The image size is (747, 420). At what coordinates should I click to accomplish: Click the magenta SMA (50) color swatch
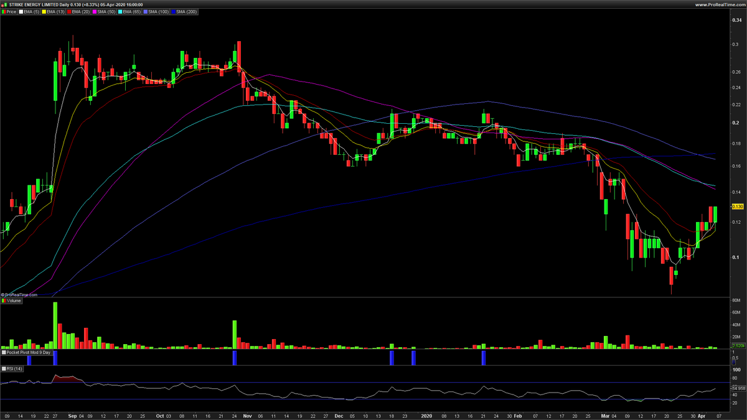click(95, 11)
